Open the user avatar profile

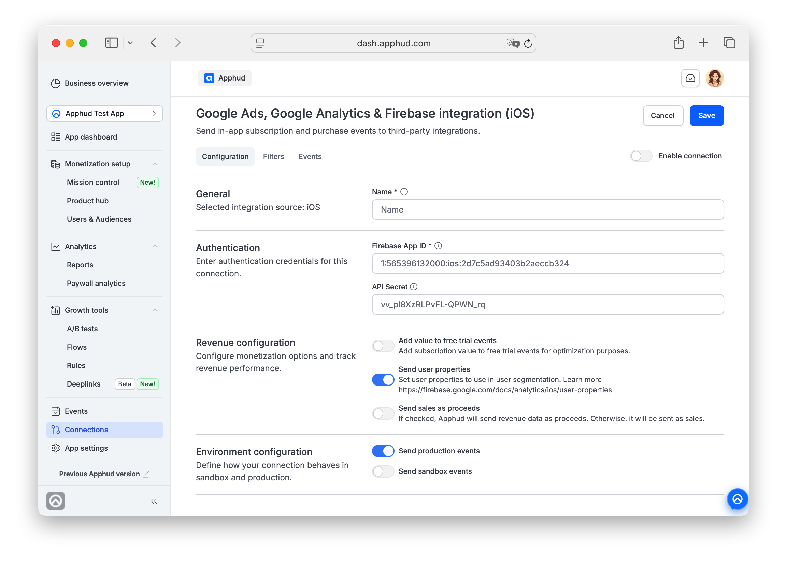[715, 78]
